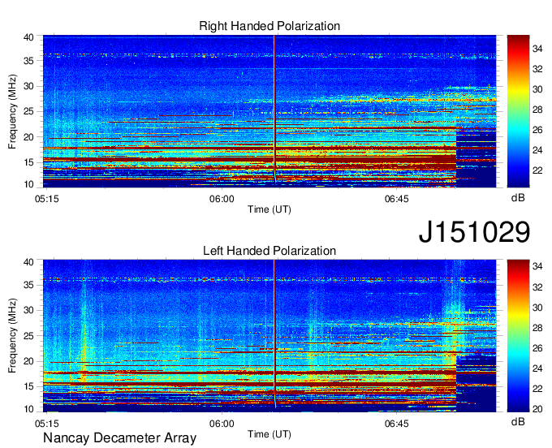Click the Left Handed Polarization color scale bar
This screenshot has width=552, height=448.
pyautogui.click(x=518, y=336)
